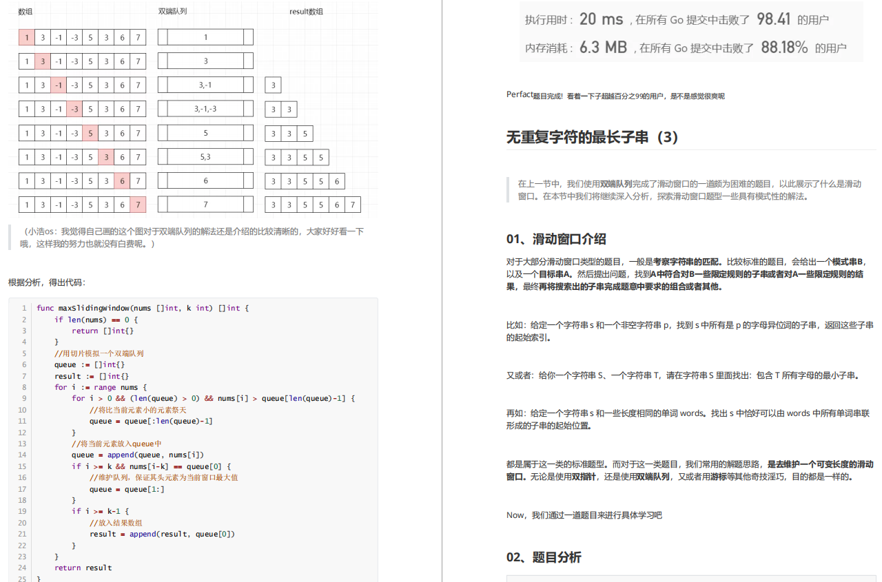Click the paragraph starting "又或者：给你一个字符串 S"
Image resolution: width=882 pixels, height=582 pixels.
(684, 375)
